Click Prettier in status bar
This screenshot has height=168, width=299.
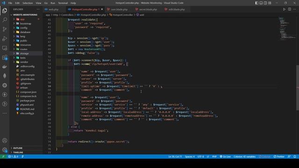coord(279,157)
